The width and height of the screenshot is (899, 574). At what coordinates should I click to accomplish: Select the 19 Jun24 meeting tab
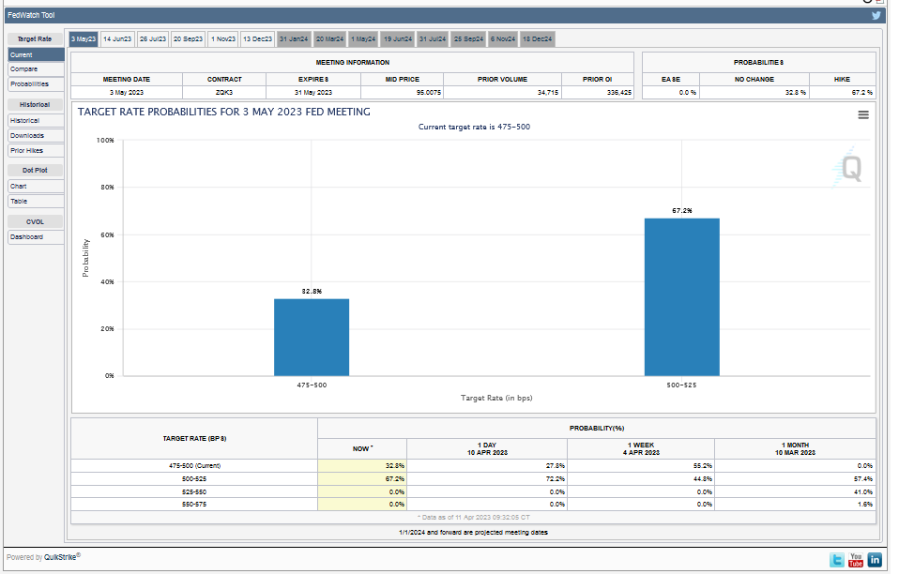(398, 39)
